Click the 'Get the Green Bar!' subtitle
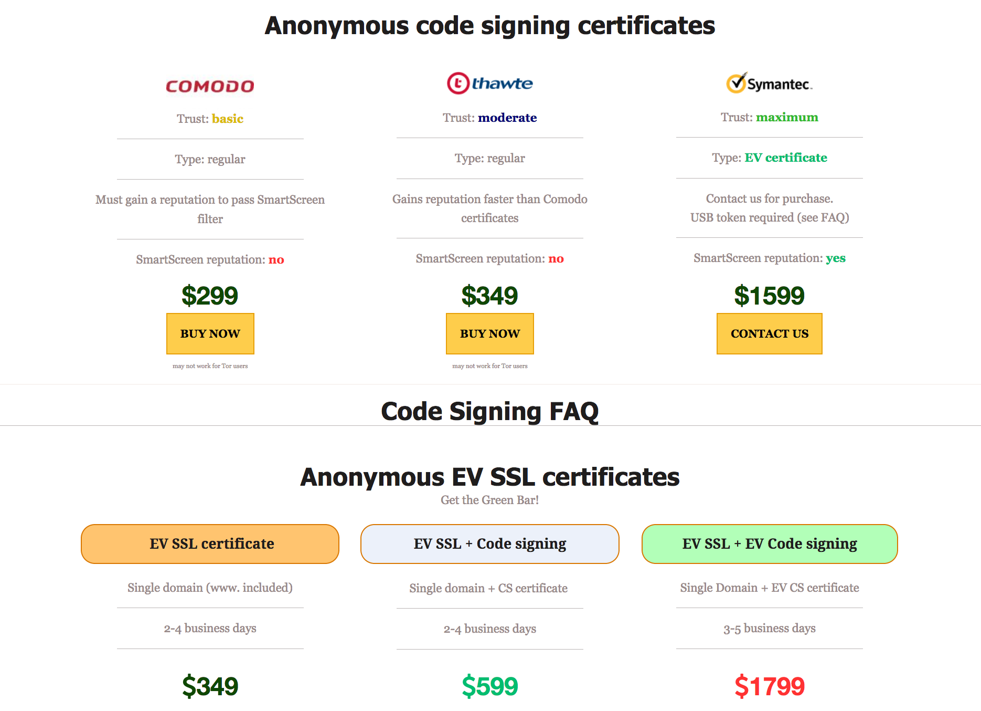This screenshot has width=981, height=711. 489,500
